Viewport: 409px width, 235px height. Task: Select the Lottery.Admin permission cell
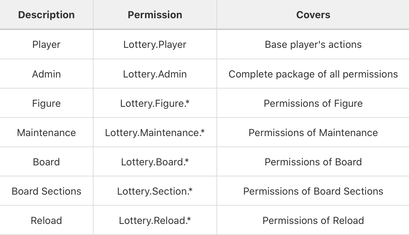click(x=155, y=74)
